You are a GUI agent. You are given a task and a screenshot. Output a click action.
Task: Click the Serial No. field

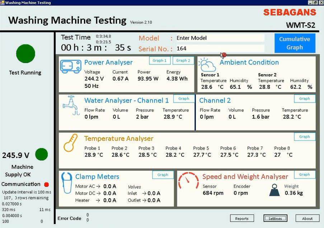pos(220,48)
